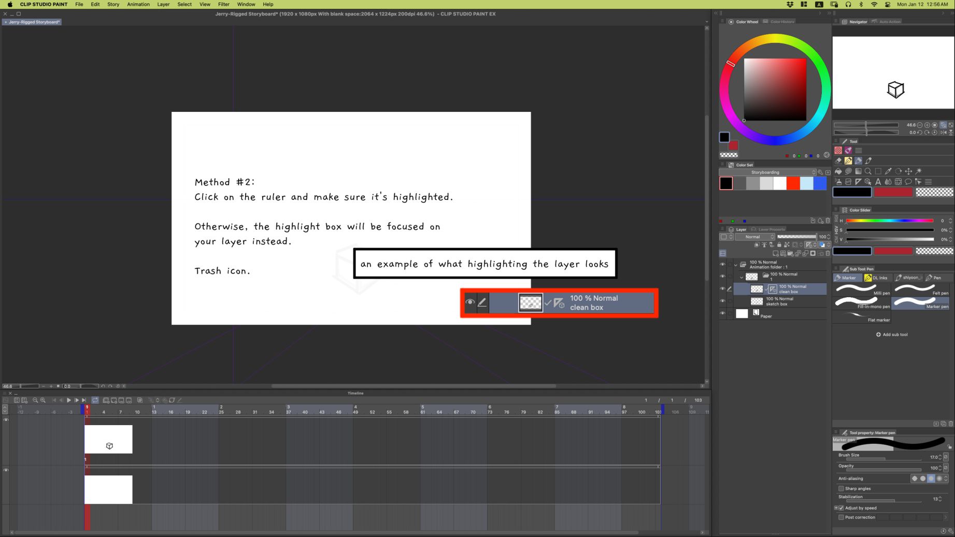Choose the Felt pen sub tool

(921, 290)
